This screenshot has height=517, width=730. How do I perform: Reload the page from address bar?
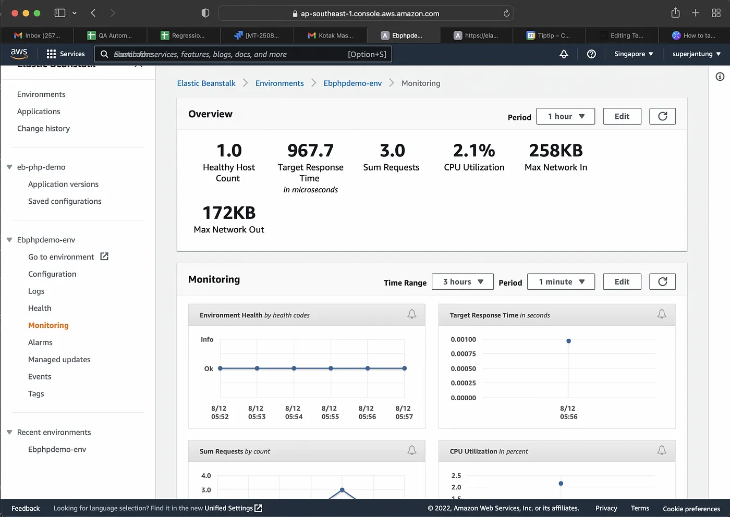506,14
